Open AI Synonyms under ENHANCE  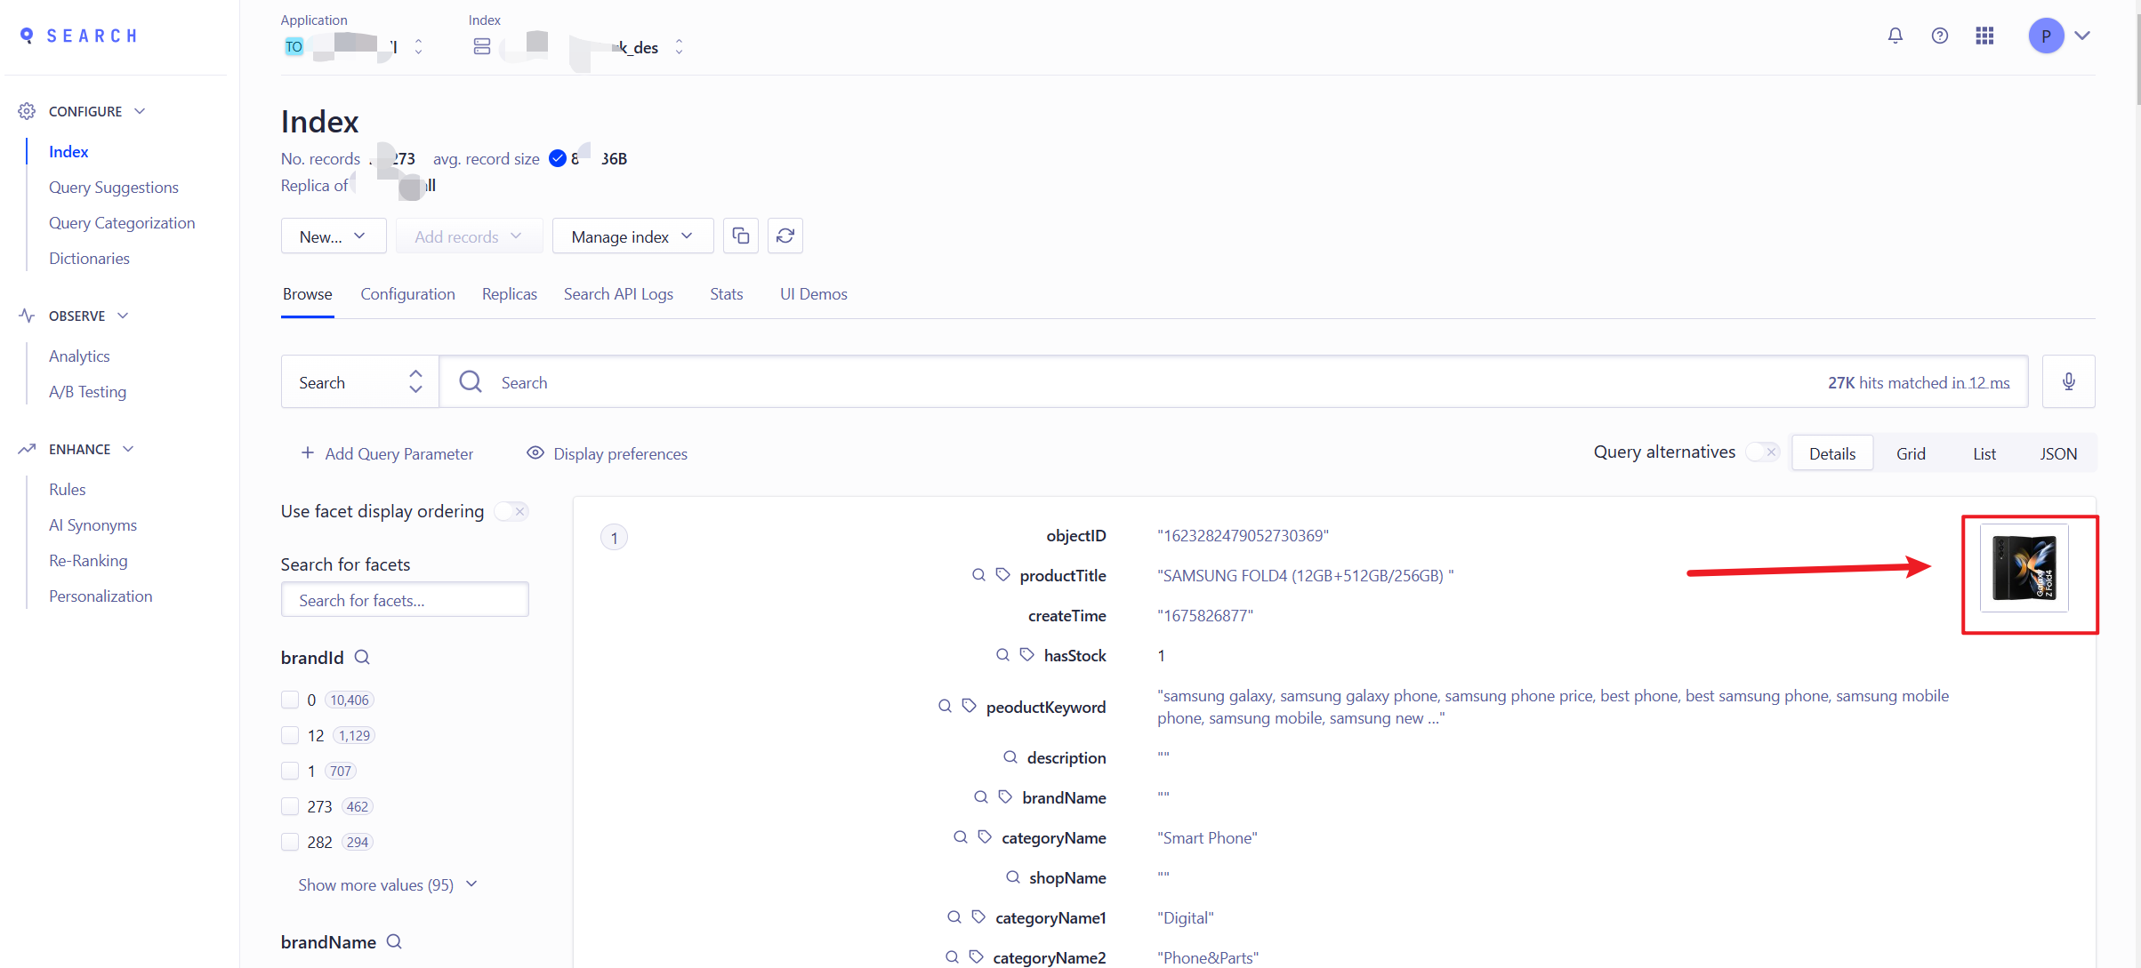(93, 524)
